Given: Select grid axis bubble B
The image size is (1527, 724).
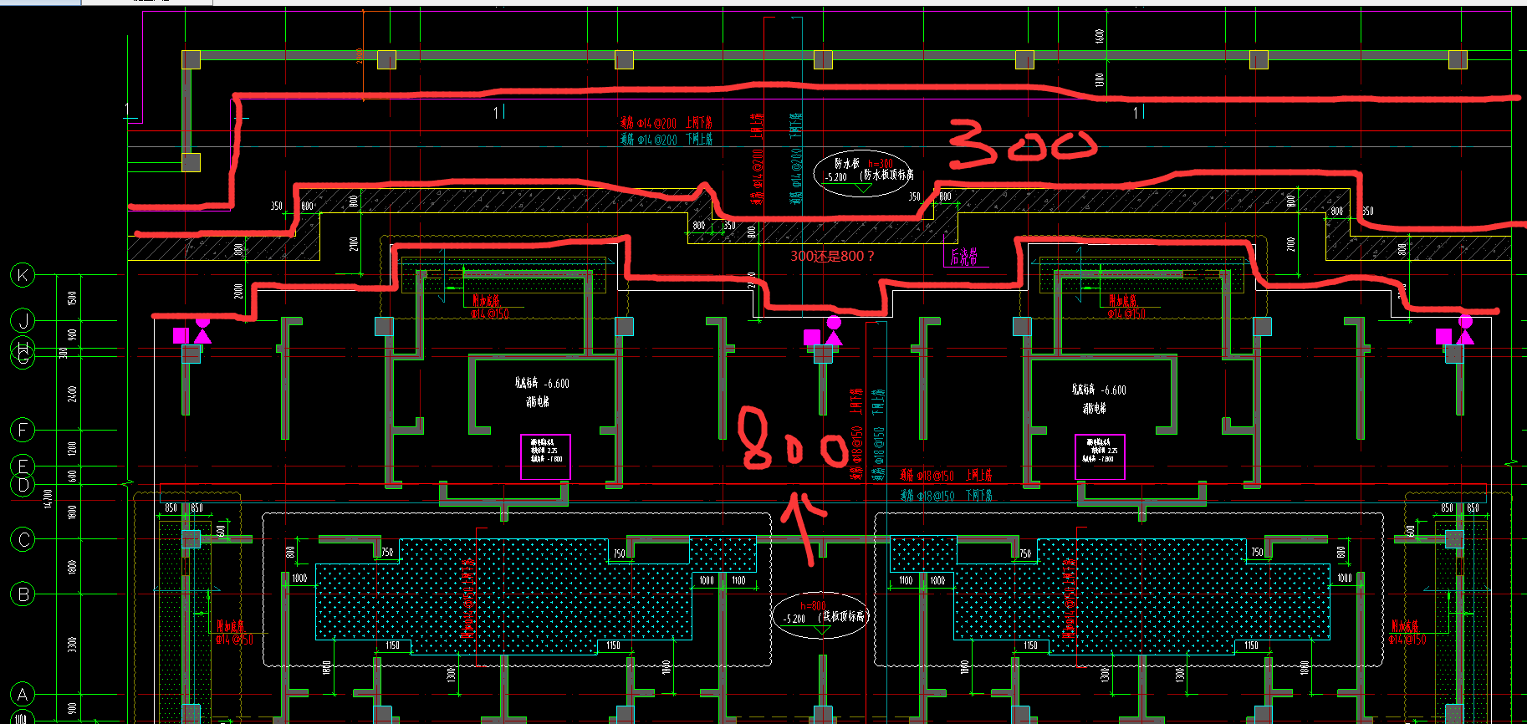Looking at the screenshot, I should click(23, 594).
